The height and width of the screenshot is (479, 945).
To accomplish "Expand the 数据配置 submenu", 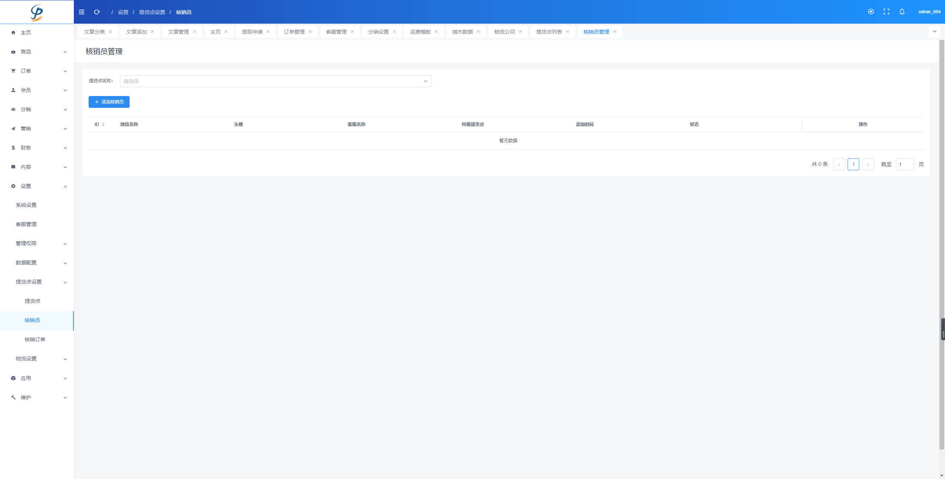I will (37, 263).
